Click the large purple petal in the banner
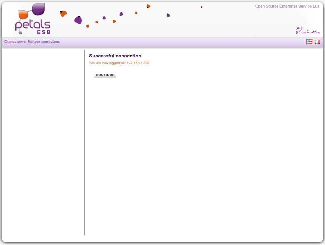 pyautogui.click(x=78, y=20)
